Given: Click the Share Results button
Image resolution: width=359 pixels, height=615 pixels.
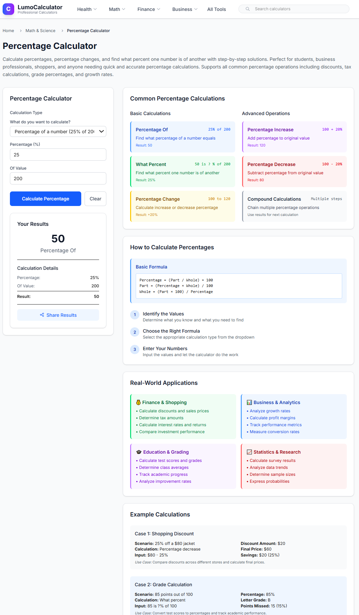Looking at the screenshot, I should (x=58, y=315).
